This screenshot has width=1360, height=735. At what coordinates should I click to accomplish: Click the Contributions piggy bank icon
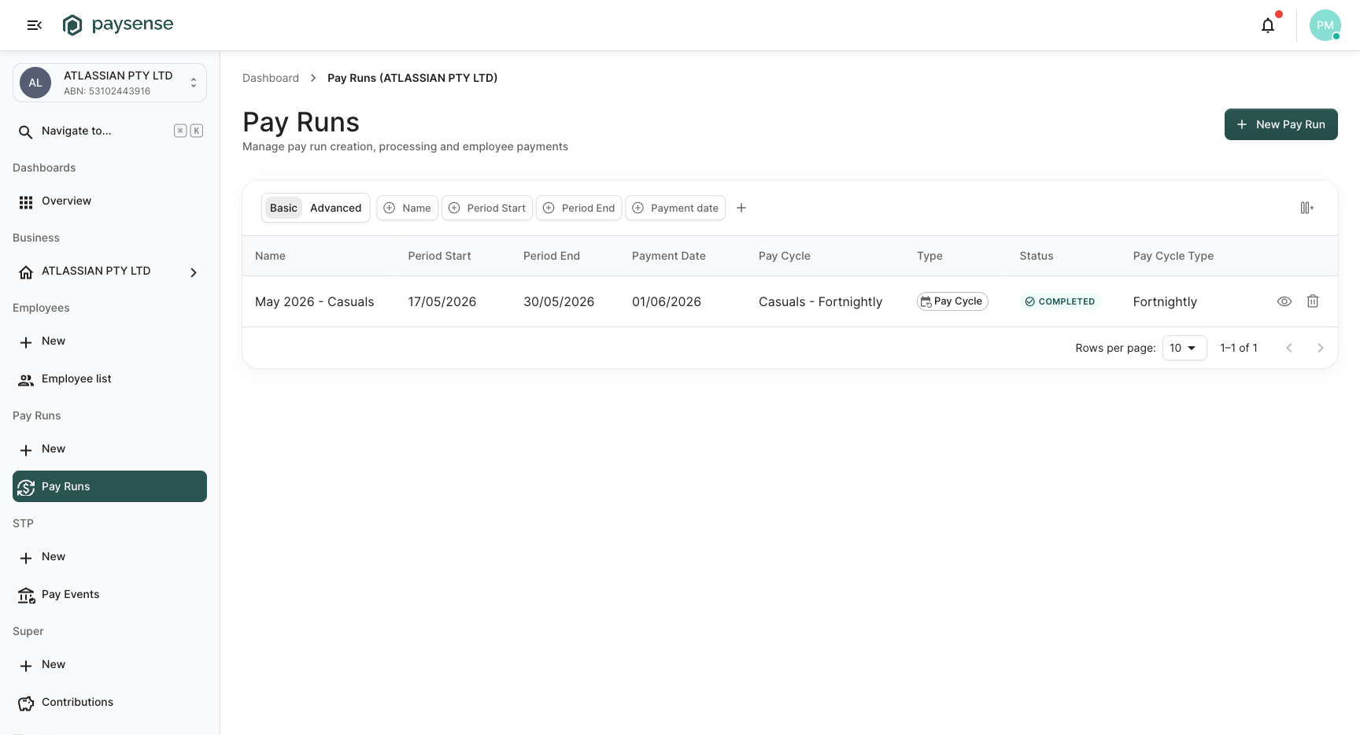click(26, 704)
